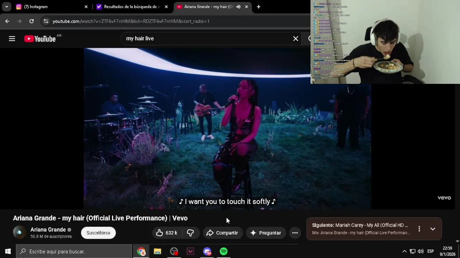Viewport: 460px width, 258px height.
Task: Go forward in browser history
Action: click(x=19, y=21)
